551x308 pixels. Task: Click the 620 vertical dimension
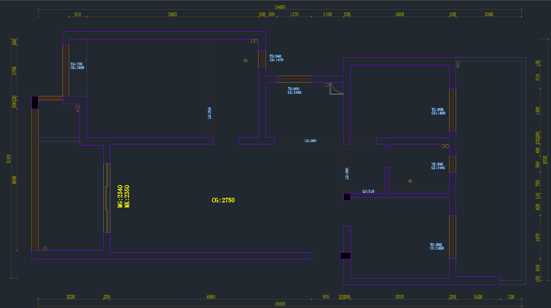tap(538, 207)
